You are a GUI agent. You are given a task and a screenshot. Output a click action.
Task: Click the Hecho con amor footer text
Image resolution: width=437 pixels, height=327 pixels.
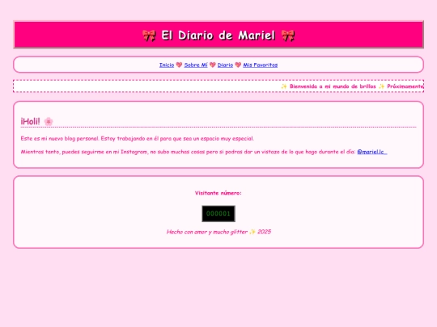click(x=218, y=232)
